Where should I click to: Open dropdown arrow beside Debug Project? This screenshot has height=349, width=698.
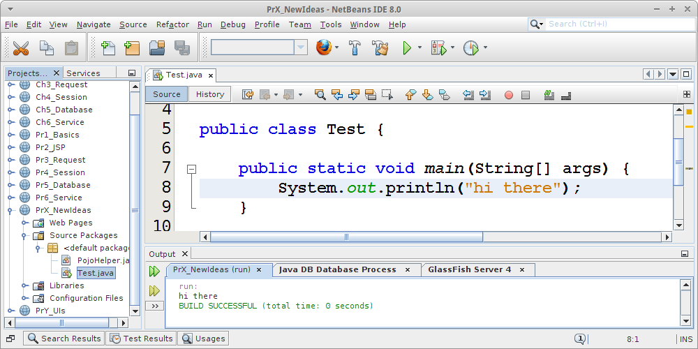click(x=453, y=47)
